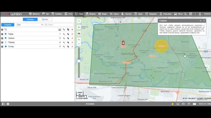This screenshot has height=118, width=211.
Task: Toggle the Склад geofence checkbox
Action: [2, 47]
